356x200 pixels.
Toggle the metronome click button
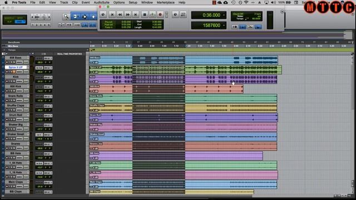point(243,27)
